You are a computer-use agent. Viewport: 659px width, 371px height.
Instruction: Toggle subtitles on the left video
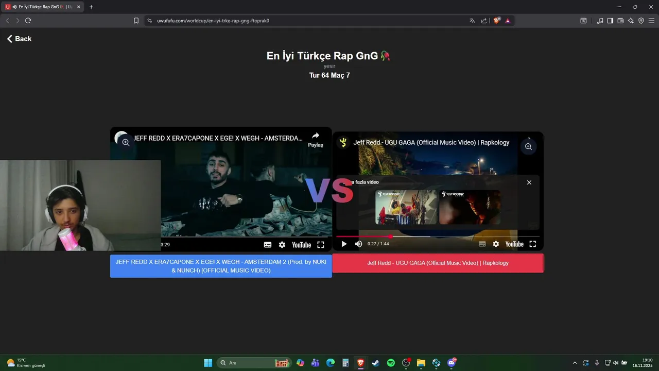click(268, 245)
